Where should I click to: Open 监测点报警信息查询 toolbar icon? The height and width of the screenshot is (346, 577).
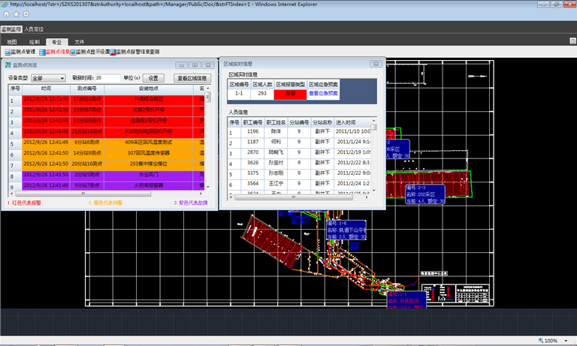(x=134, y=53)
